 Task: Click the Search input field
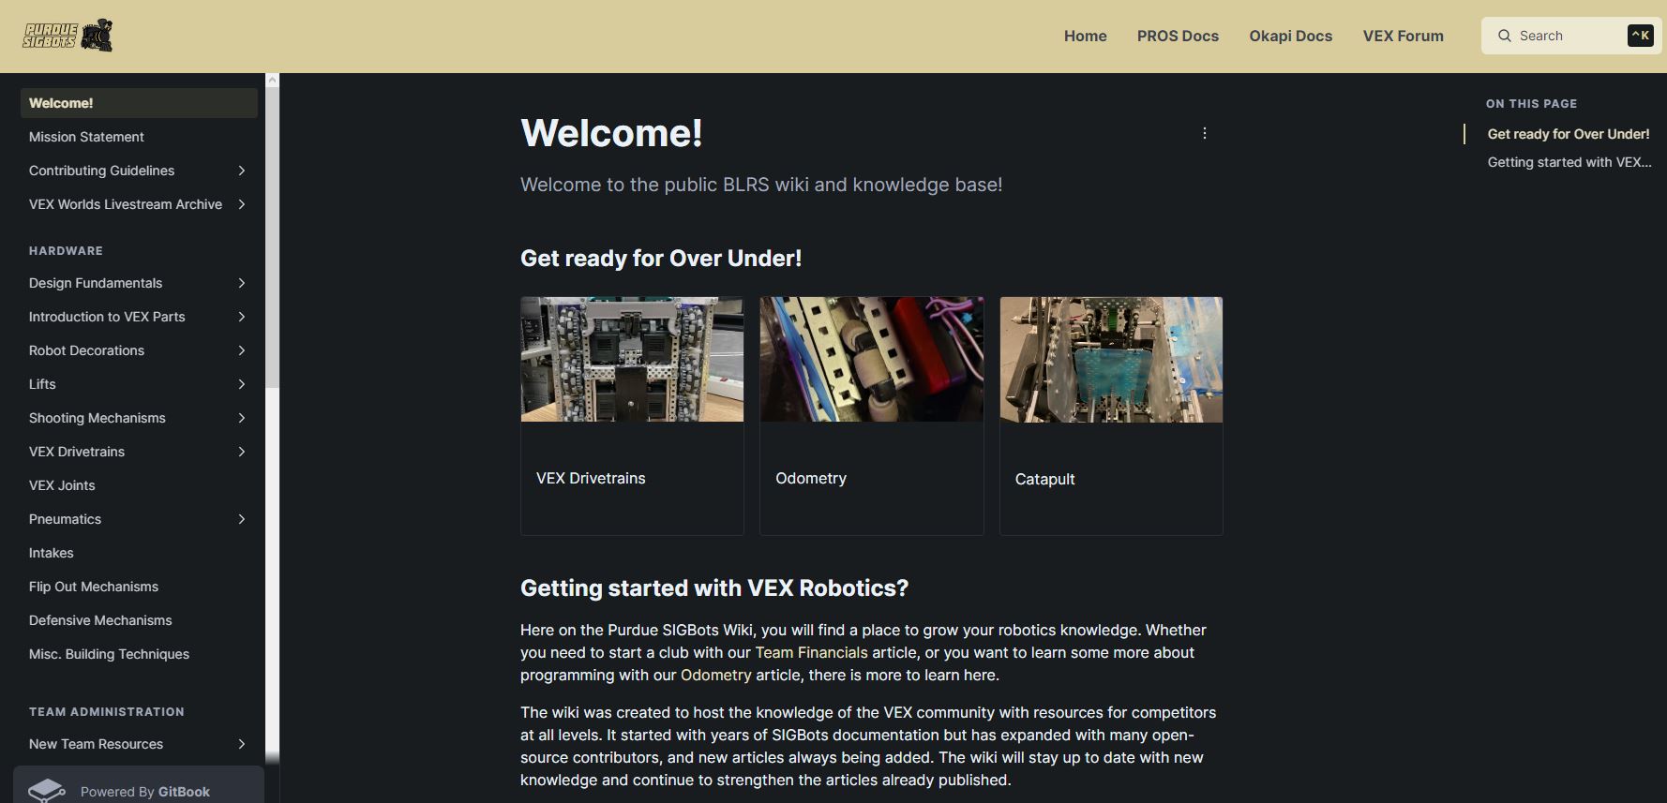tap(1571, 36)
